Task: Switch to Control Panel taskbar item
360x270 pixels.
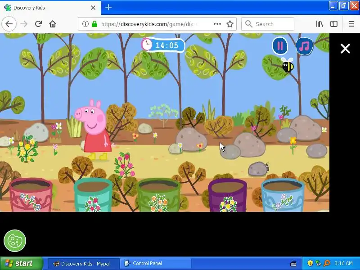Action: 156,263
